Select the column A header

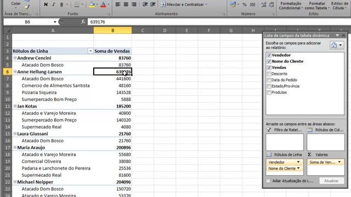(53, 31)
